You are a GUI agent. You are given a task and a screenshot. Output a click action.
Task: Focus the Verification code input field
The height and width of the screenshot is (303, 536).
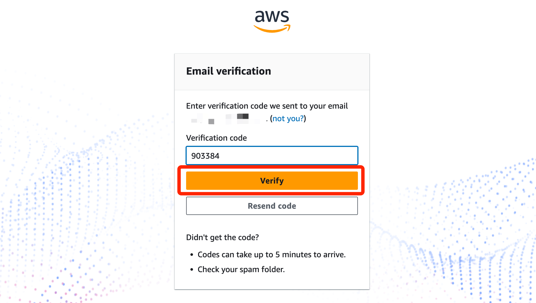pos(272,156)
